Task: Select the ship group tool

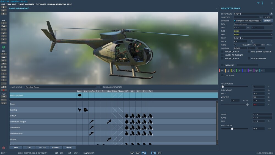Action: pos(4,60)
